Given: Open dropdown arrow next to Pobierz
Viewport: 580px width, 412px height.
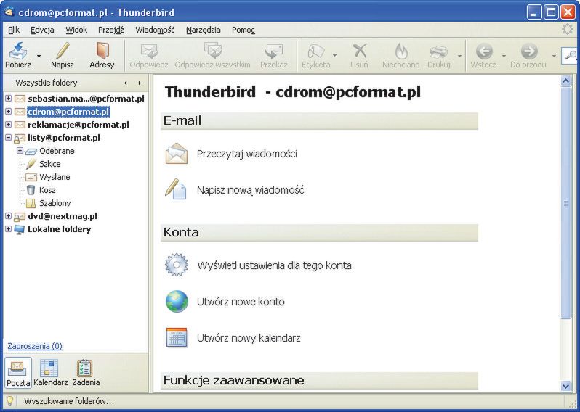Looking at the screenshot, I should click(39, 56).
